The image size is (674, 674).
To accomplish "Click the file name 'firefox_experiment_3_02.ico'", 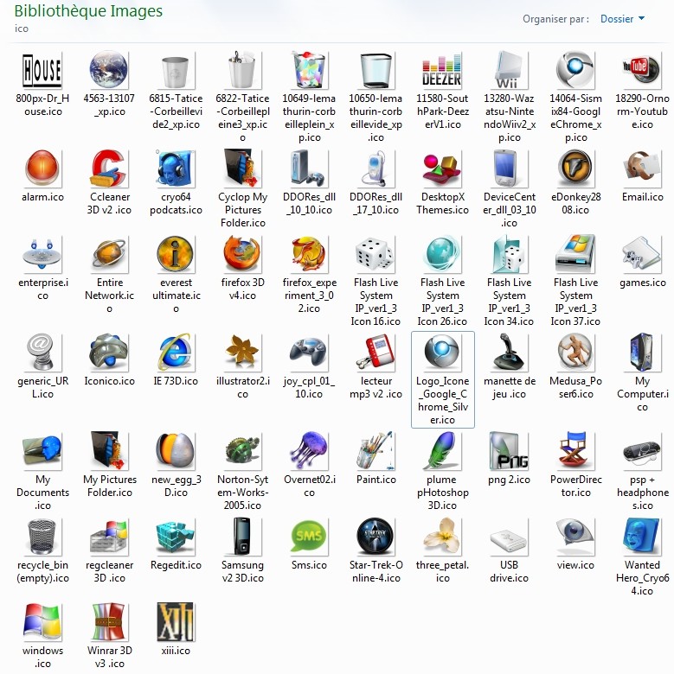I will pos(309,296).
